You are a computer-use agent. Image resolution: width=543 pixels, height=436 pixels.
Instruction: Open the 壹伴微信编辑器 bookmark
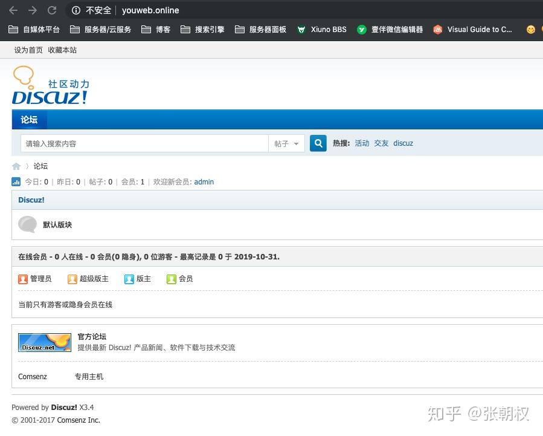point(390,30)
